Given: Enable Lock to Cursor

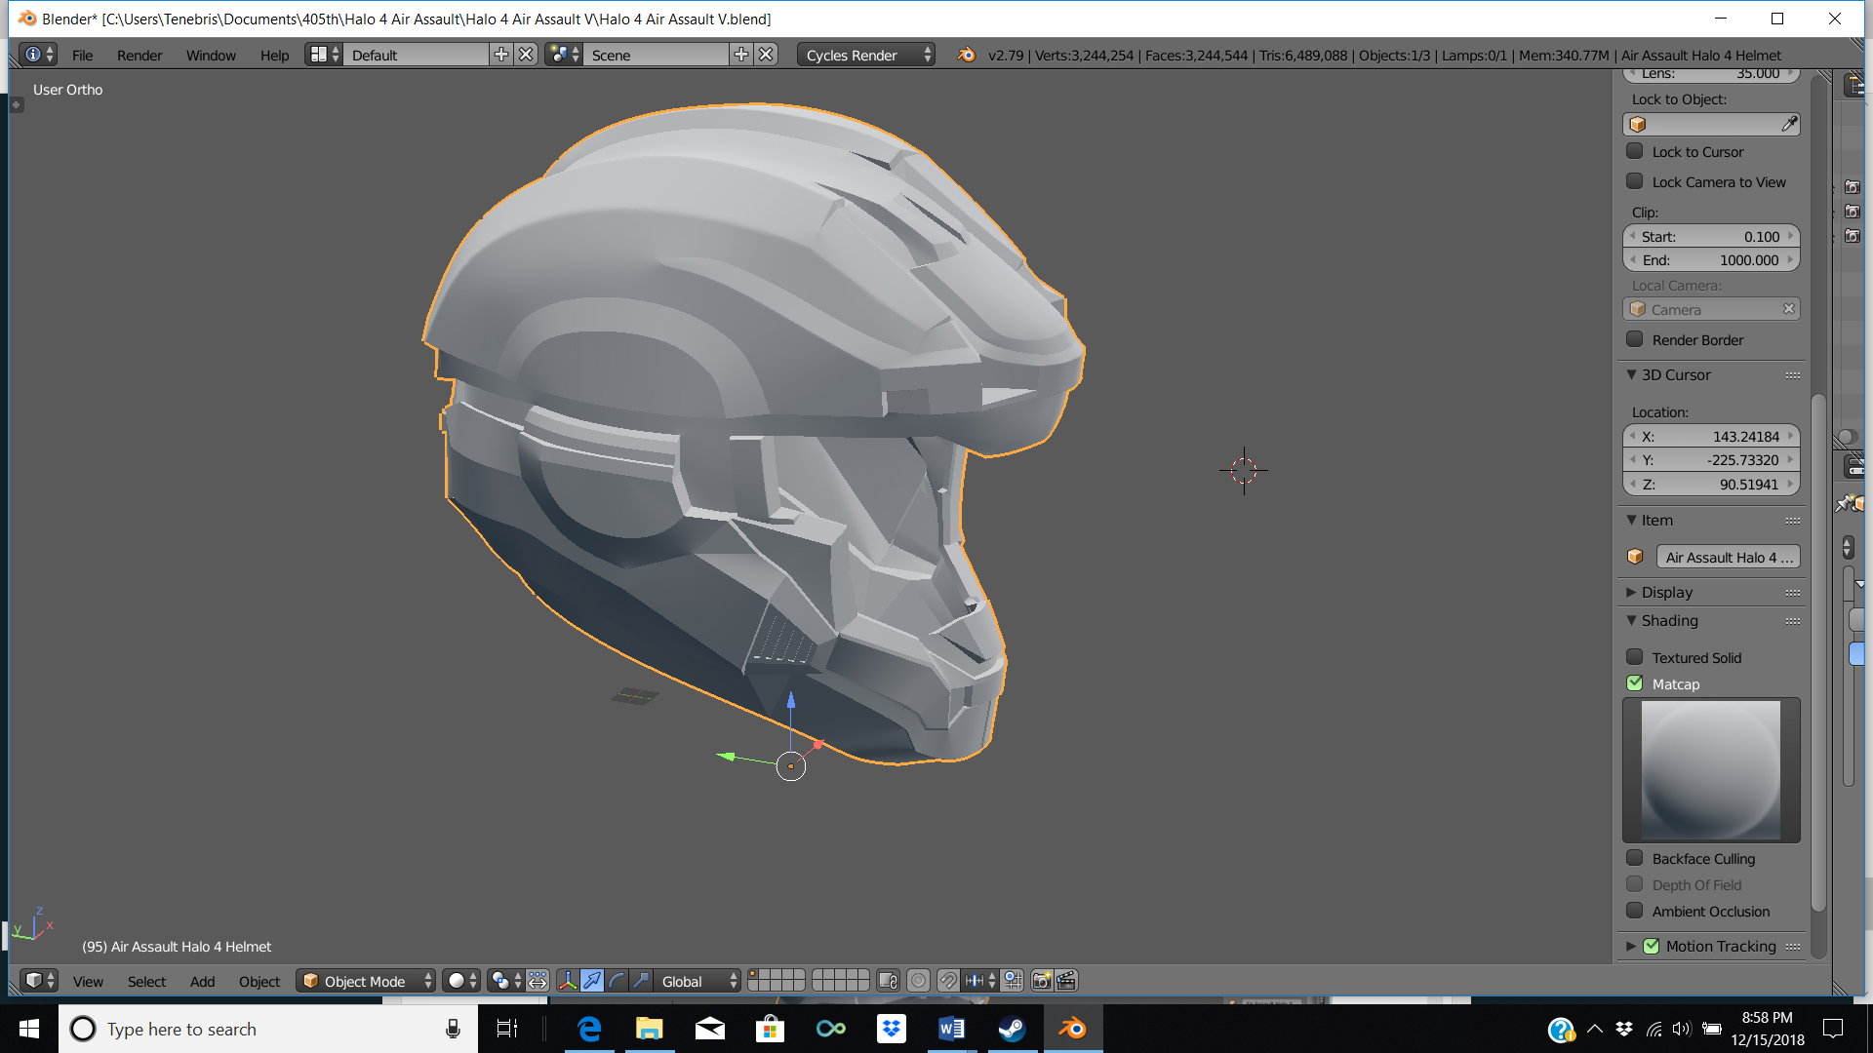Looking at the screenshot, I should point(1635,151).
